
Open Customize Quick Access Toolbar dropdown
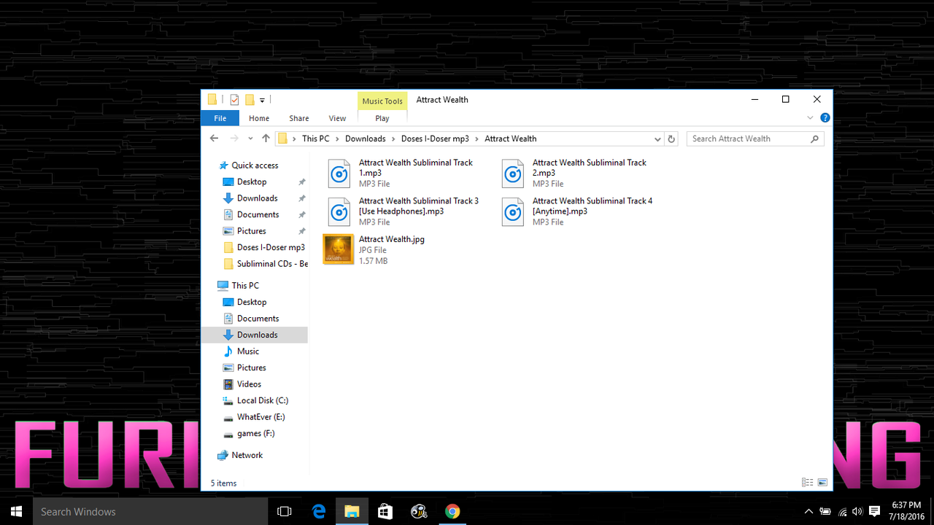pos(262,100)
